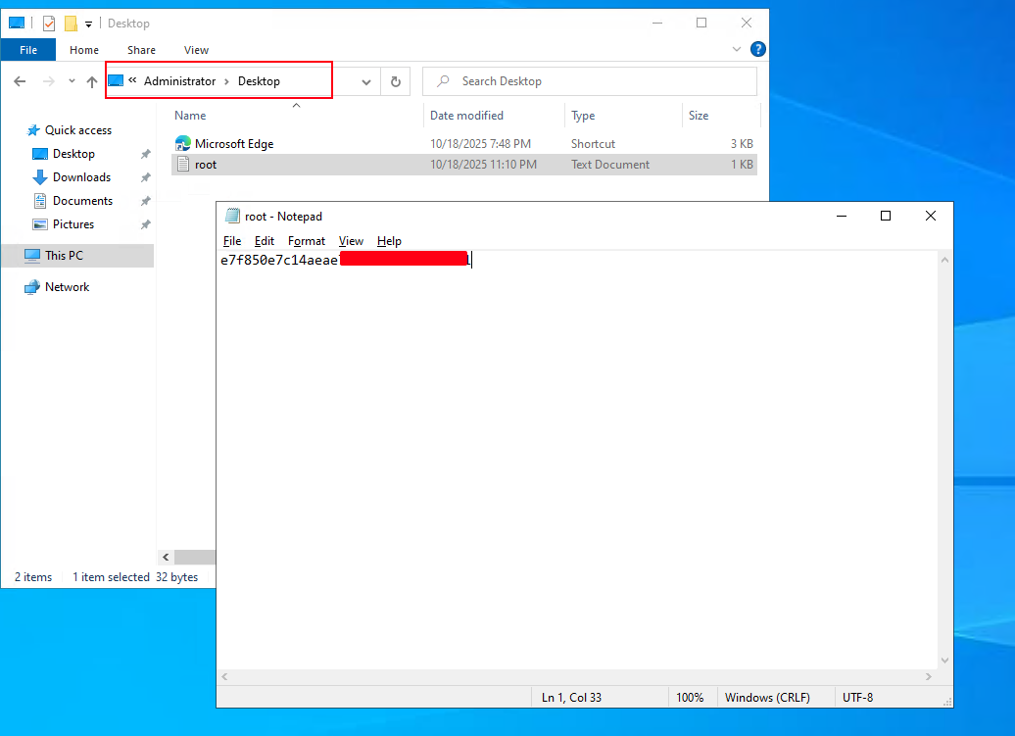Screen dimensions: 1015x736
Task: Expand the ribbon with the chevron
Action: 736,49
